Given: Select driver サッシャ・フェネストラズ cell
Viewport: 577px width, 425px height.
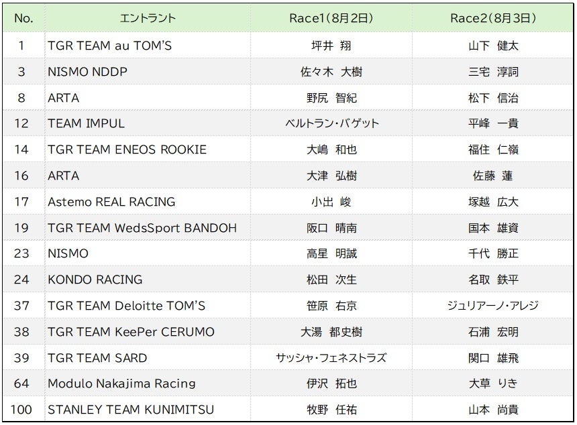Looking at the screenshot, I should tap(331, 358).
